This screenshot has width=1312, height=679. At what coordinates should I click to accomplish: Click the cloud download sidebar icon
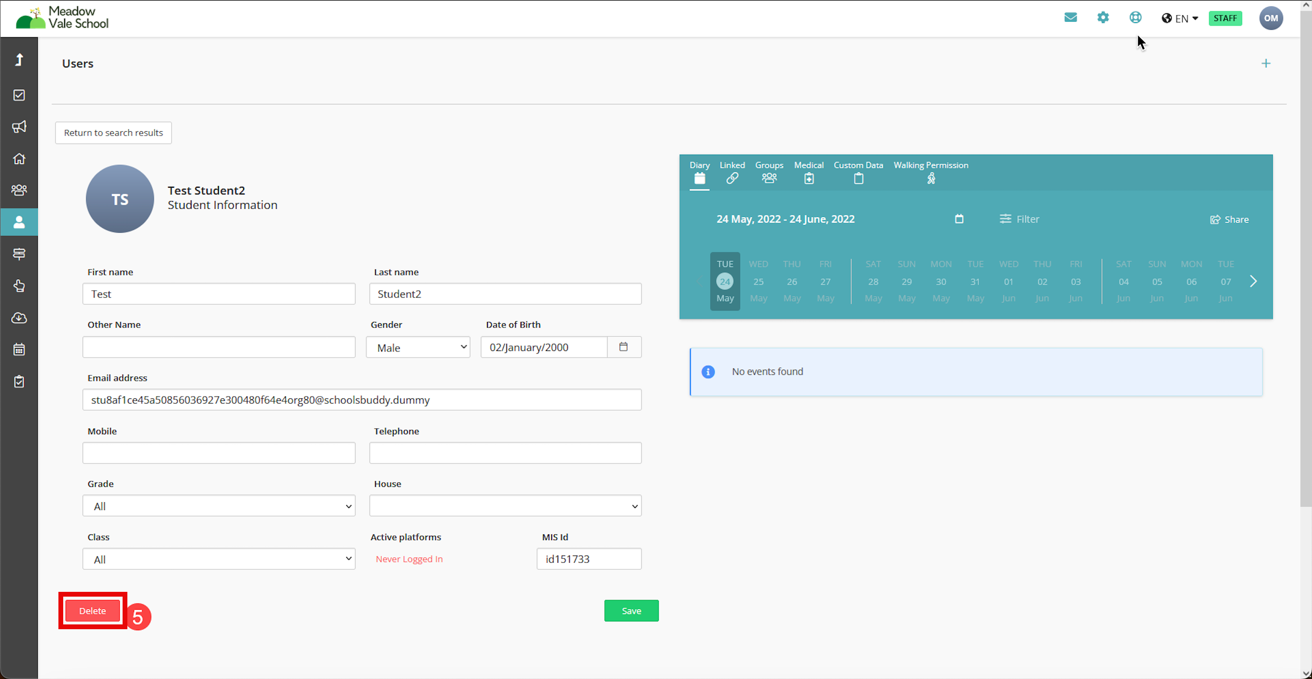tap(19, 318)
